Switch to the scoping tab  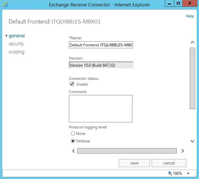tap(16, 52)
